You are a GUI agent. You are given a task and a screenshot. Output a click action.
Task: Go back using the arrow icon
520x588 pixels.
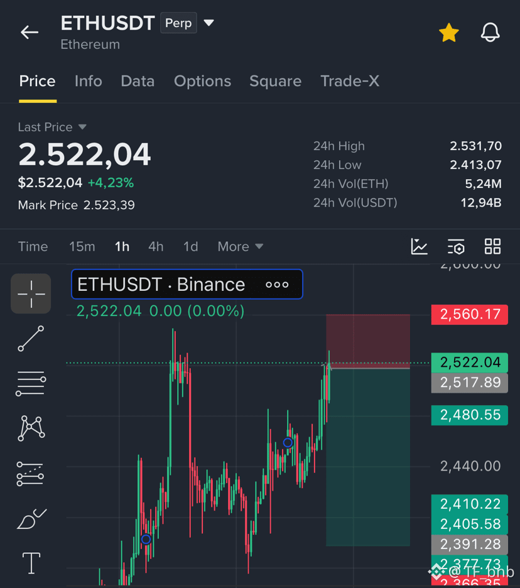30,32
